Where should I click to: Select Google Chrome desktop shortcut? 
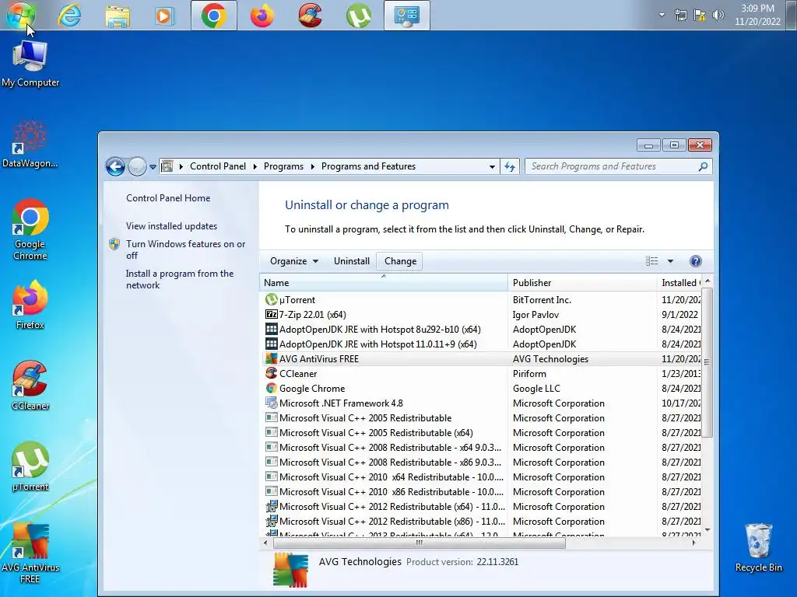click(x=30, y=229)
